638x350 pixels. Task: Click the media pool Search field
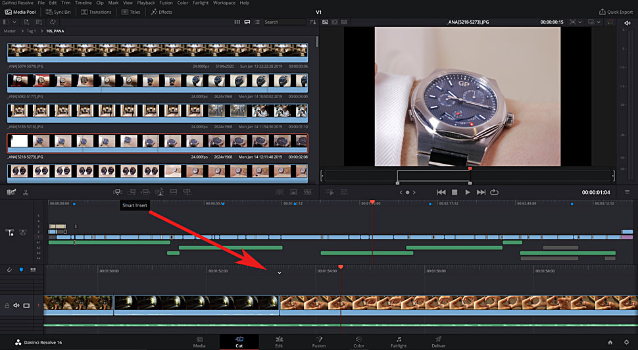(x=284, y=22)
